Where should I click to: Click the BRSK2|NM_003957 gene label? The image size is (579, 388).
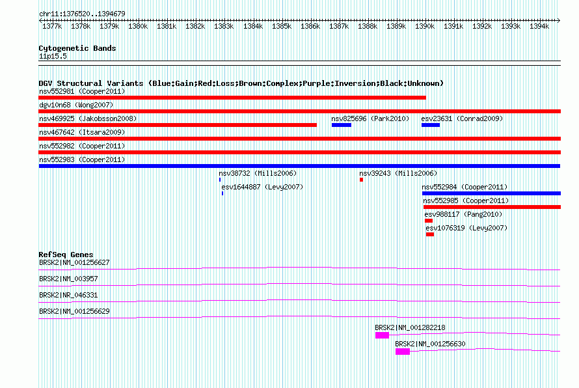click(x=68, y=279)
